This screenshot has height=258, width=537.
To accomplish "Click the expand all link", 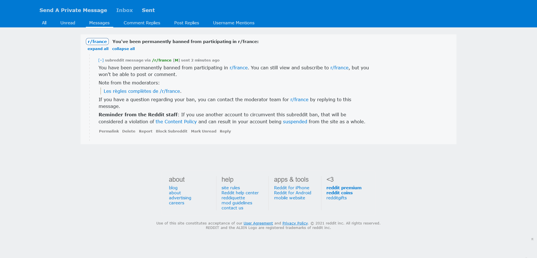I will (98, 49).
